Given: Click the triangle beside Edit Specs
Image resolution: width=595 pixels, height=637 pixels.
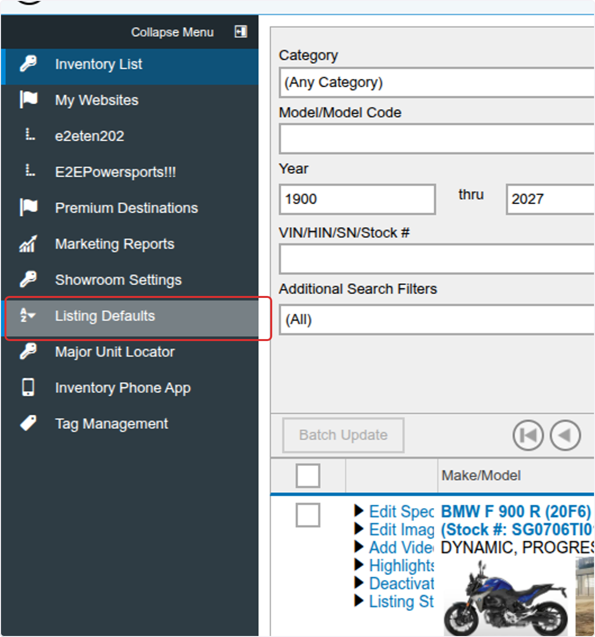Looking at the screenshot, I should tap(359, 510).
